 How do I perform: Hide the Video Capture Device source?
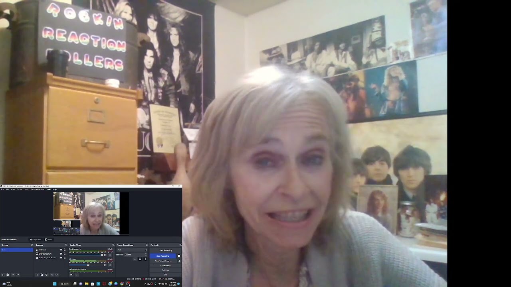61,258
